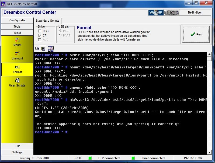
Task: Maximize the DCC window
Action: pos(196,3)
